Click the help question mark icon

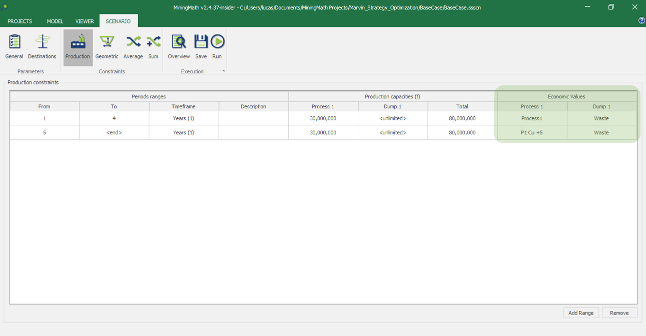[x=641, y=20]
